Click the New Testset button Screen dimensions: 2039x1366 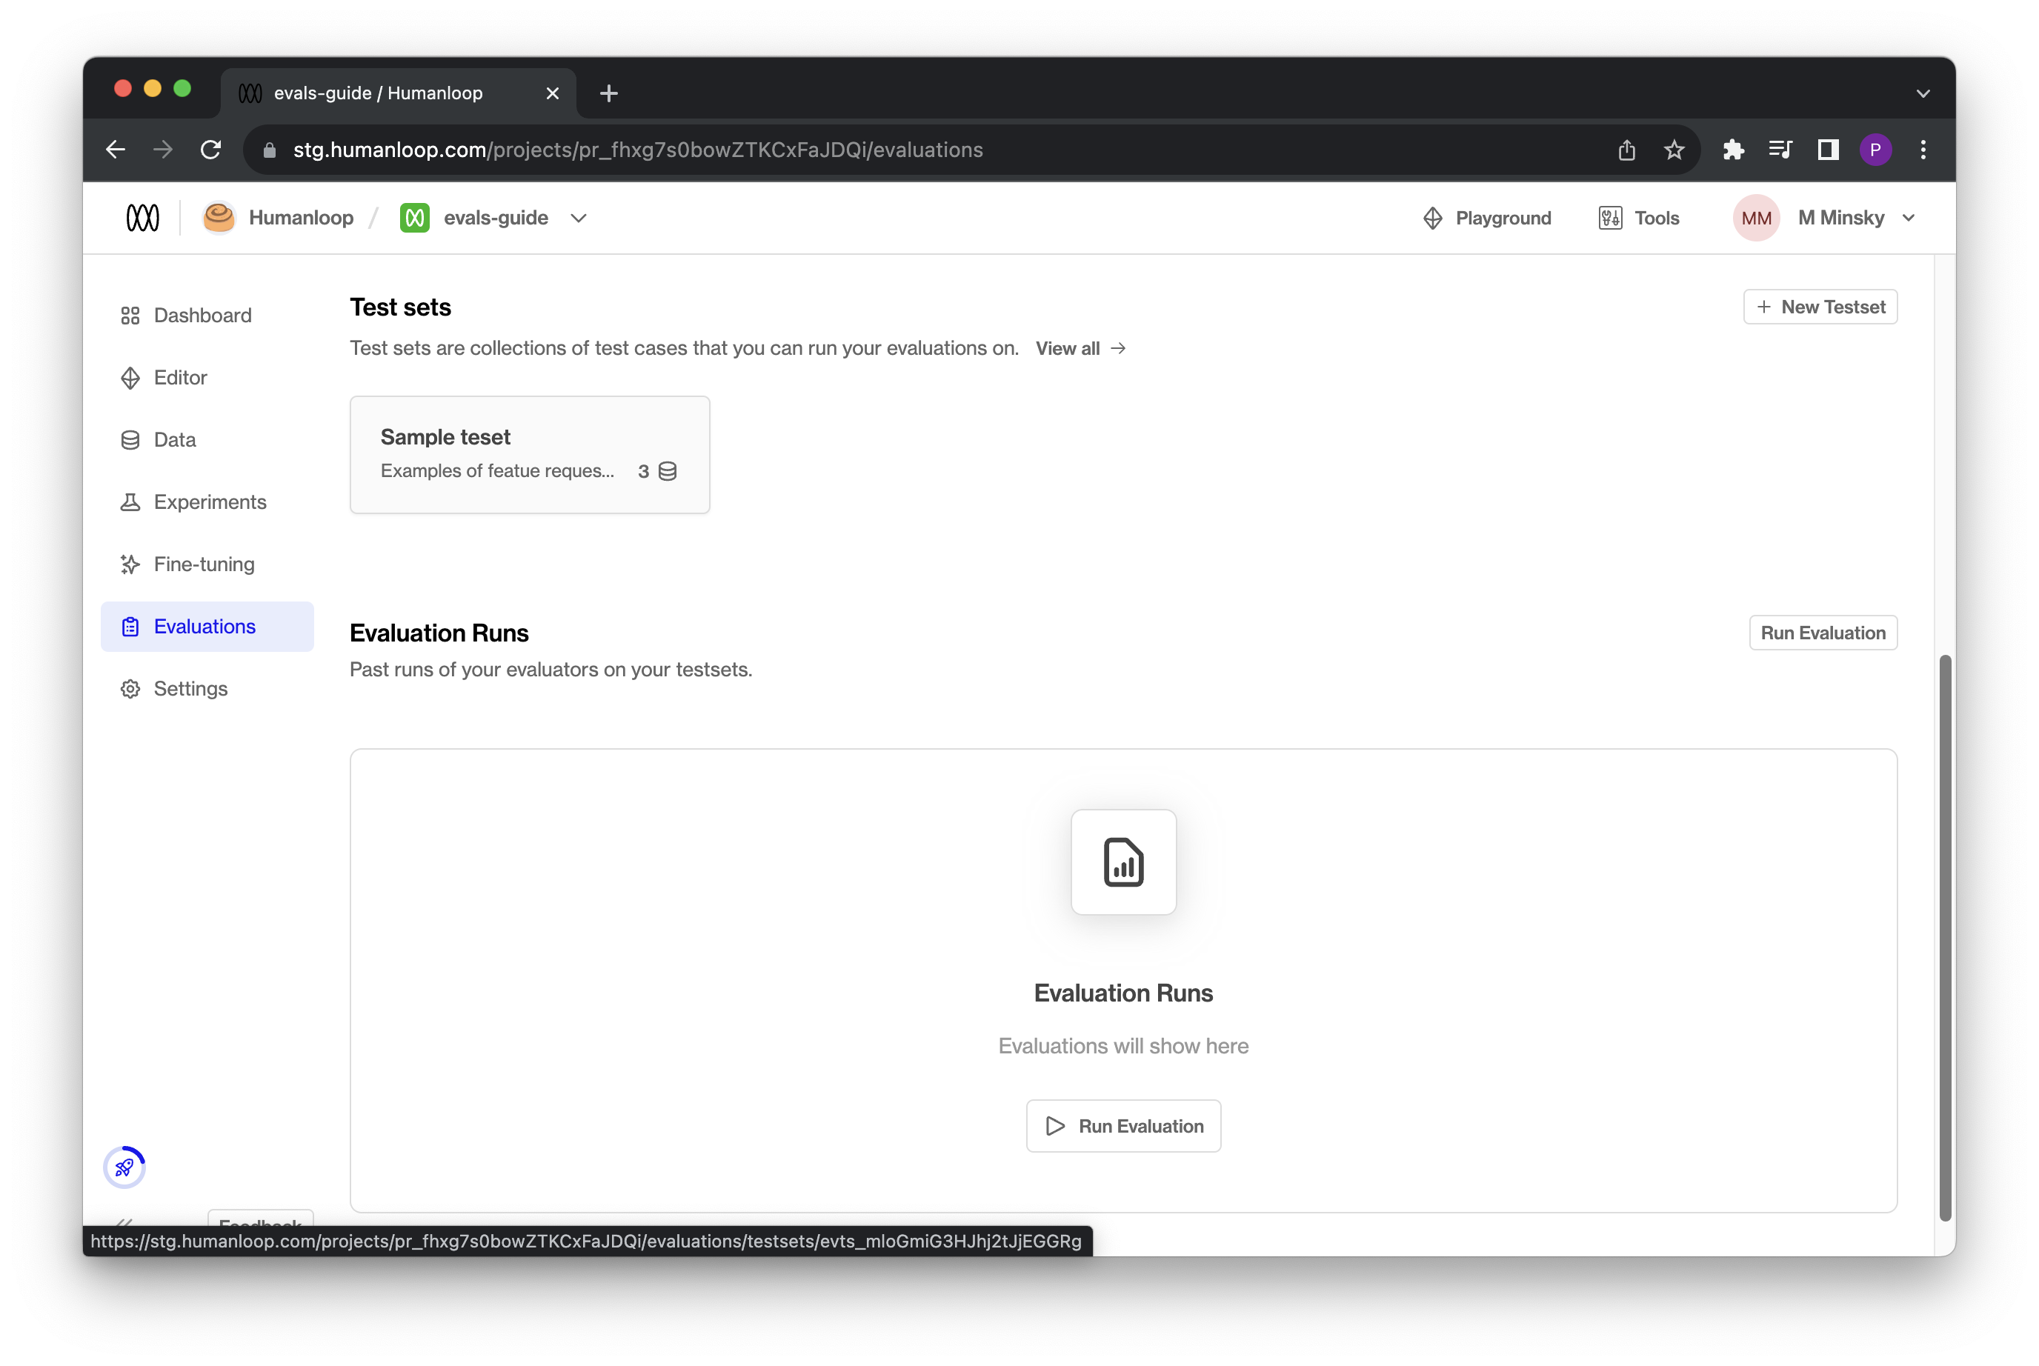pos(1820,307)
